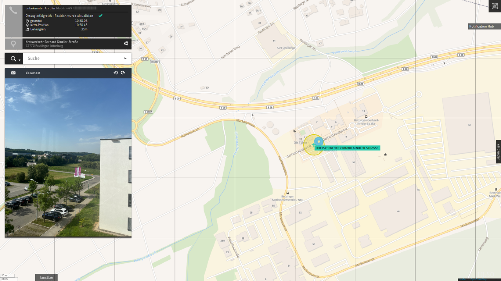
Task: Open the received document photo
Action: coord(68,157)
